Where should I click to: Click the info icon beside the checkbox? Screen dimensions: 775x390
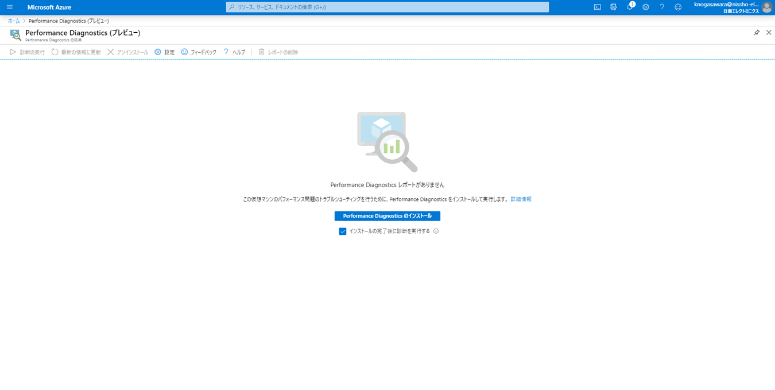[436, 231]
